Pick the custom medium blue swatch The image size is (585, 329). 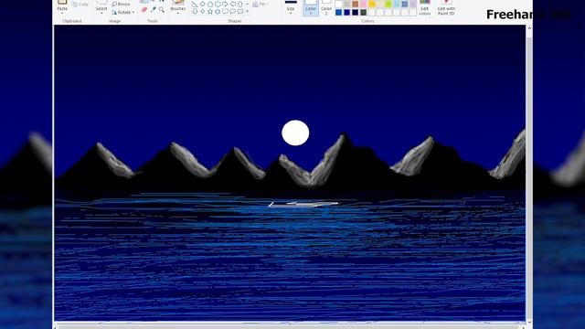339,12
